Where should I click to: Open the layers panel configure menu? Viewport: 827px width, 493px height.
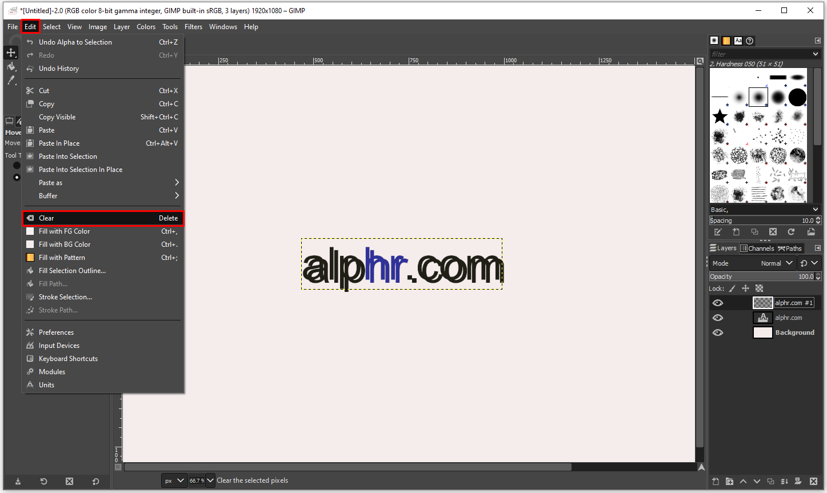[x=817, y=248]
